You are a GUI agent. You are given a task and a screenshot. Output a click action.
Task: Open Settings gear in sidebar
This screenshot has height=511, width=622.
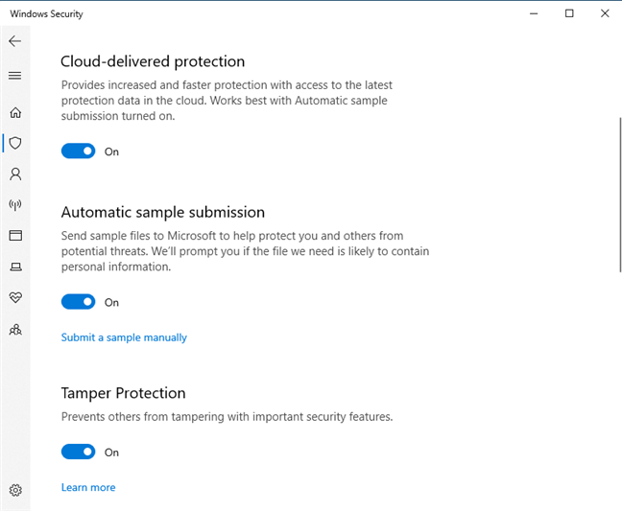click(x=14, y=490)
